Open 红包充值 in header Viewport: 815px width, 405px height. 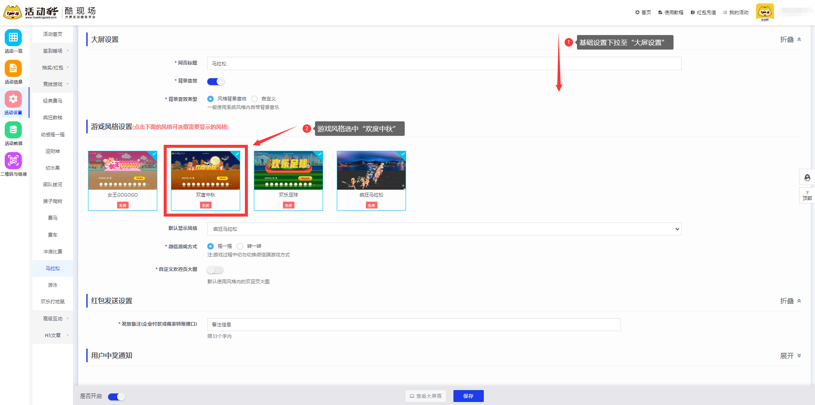(703, 12)
